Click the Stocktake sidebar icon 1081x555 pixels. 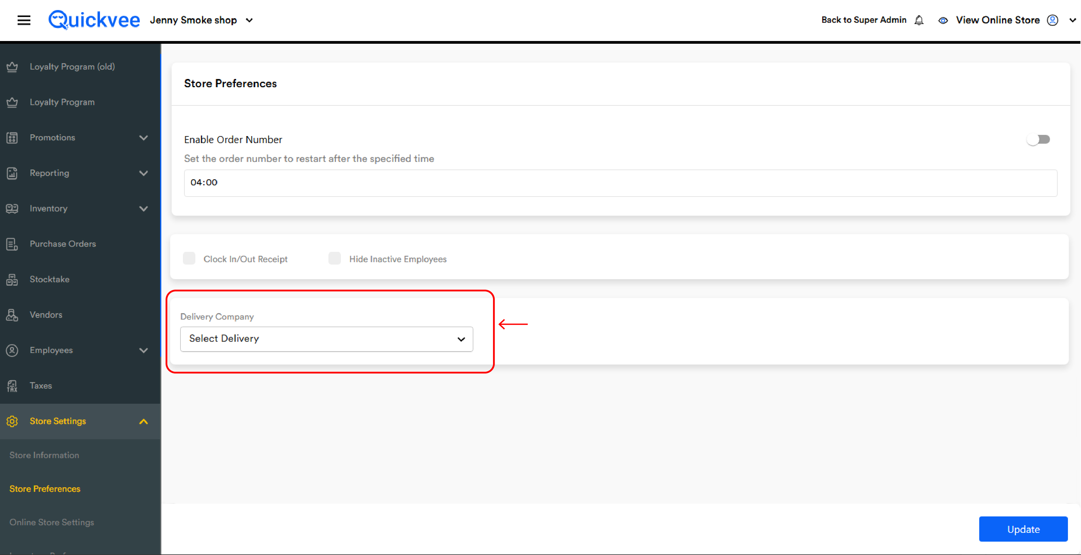[12, 279]
